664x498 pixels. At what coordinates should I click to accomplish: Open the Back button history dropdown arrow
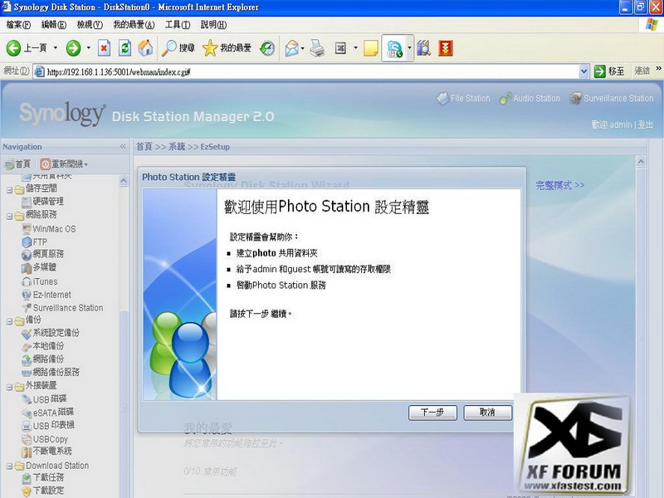coord(55,48)
